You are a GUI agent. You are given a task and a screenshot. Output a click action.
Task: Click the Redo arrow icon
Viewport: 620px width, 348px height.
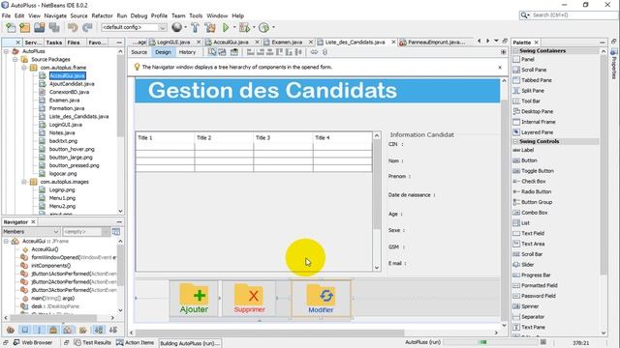(87, 27)
